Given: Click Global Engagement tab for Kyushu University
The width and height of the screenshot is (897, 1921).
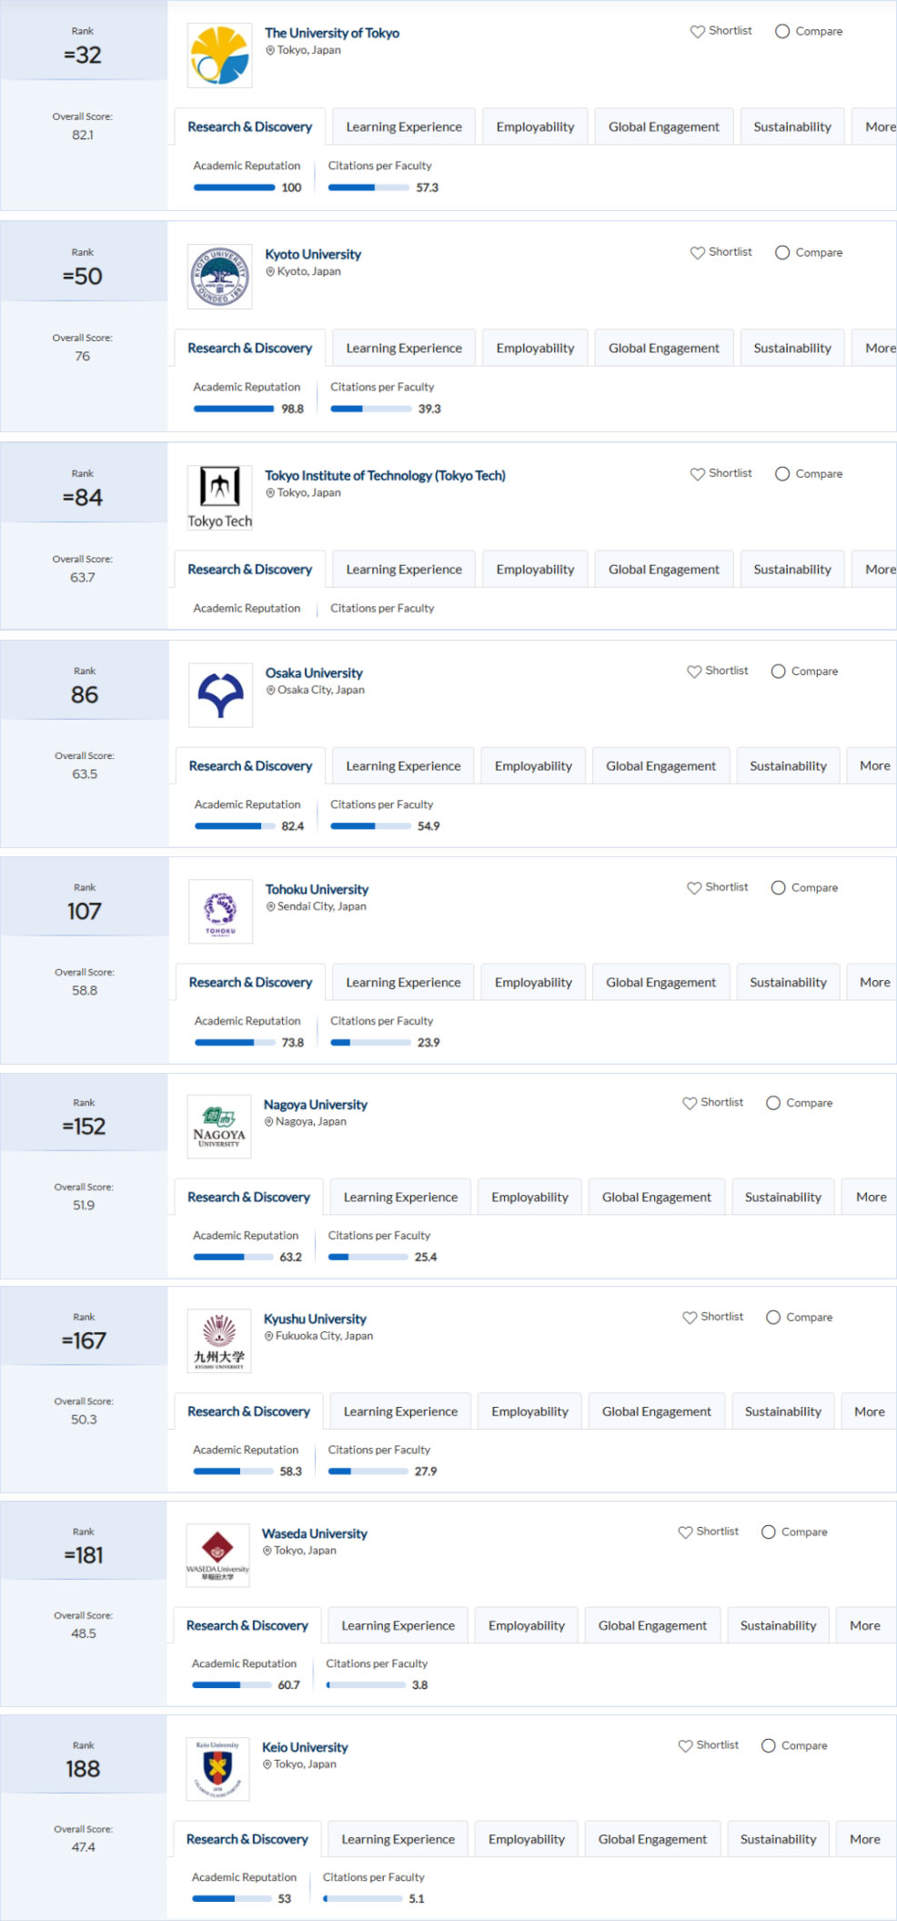Looking at the screenshot, I should (657, 1412).
